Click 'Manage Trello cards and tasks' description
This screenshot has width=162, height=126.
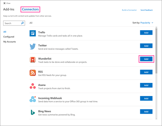60,36
